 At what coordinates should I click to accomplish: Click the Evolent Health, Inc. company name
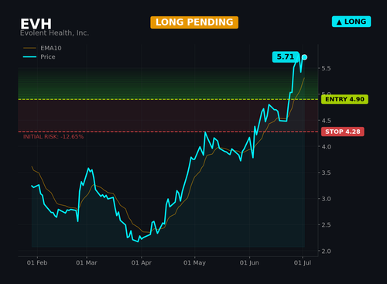tap(54, 33)
